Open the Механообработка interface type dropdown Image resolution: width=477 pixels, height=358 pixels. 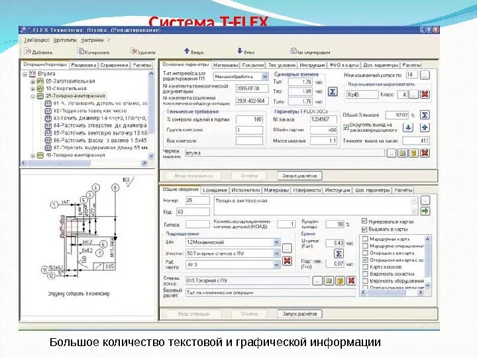click(x=264, y=77)
